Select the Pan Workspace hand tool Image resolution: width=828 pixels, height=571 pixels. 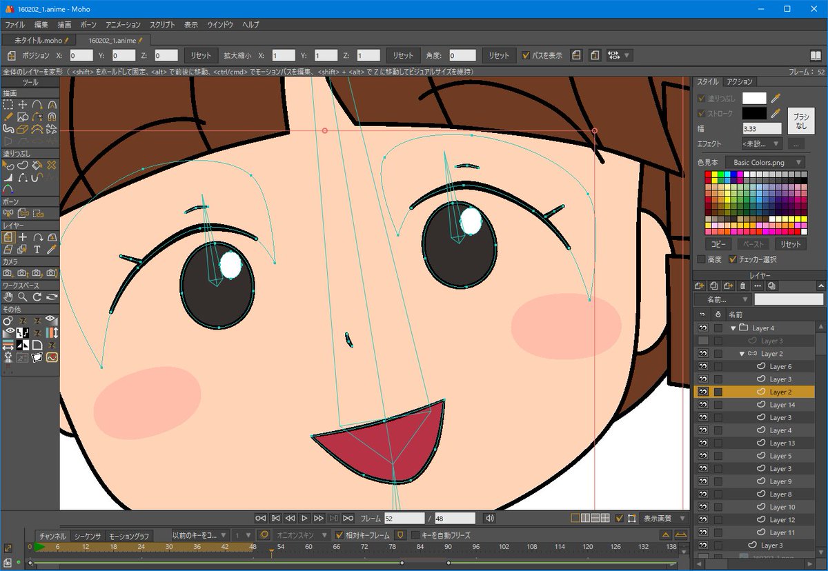(8, 297)
